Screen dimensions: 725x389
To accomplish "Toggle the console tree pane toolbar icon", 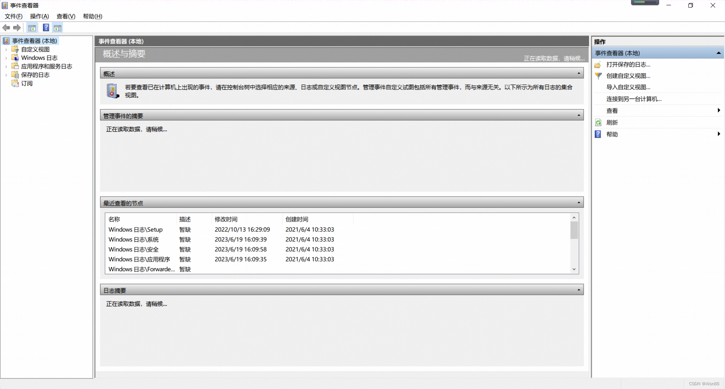I will pyautogui.click(x=32, y=28).
